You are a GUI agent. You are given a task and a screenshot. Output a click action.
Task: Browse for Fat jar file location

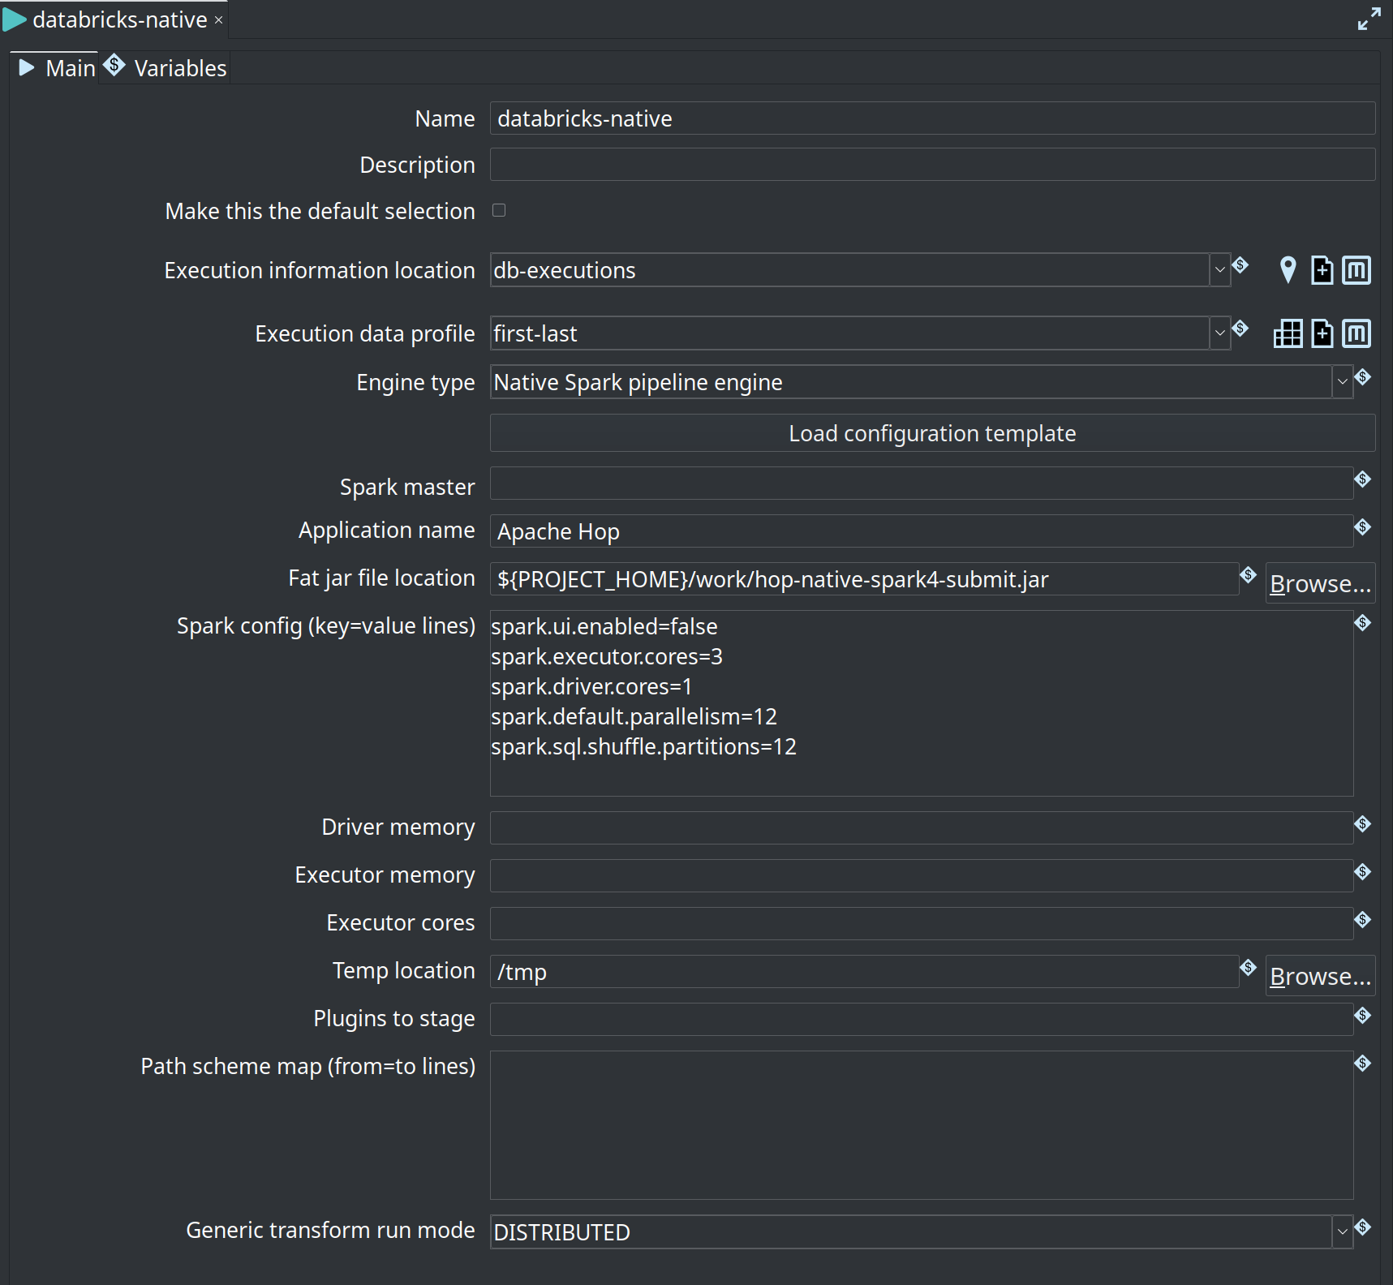click(x=1320, y=582)
